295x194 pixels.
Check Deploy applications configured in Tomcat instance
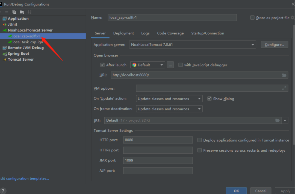coord(199,140)
